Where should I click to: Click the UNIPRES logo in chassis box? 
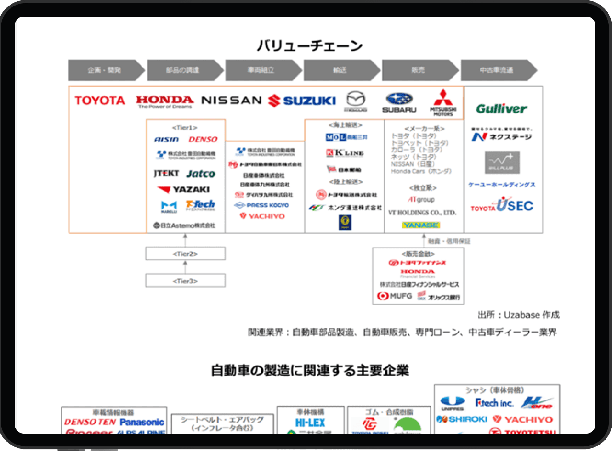(452, 402)
